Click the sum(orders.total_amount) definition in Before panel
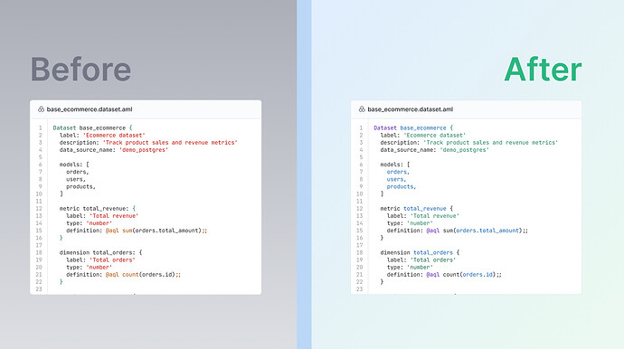This screenshot has height=349, width=624. click(165, 231)
